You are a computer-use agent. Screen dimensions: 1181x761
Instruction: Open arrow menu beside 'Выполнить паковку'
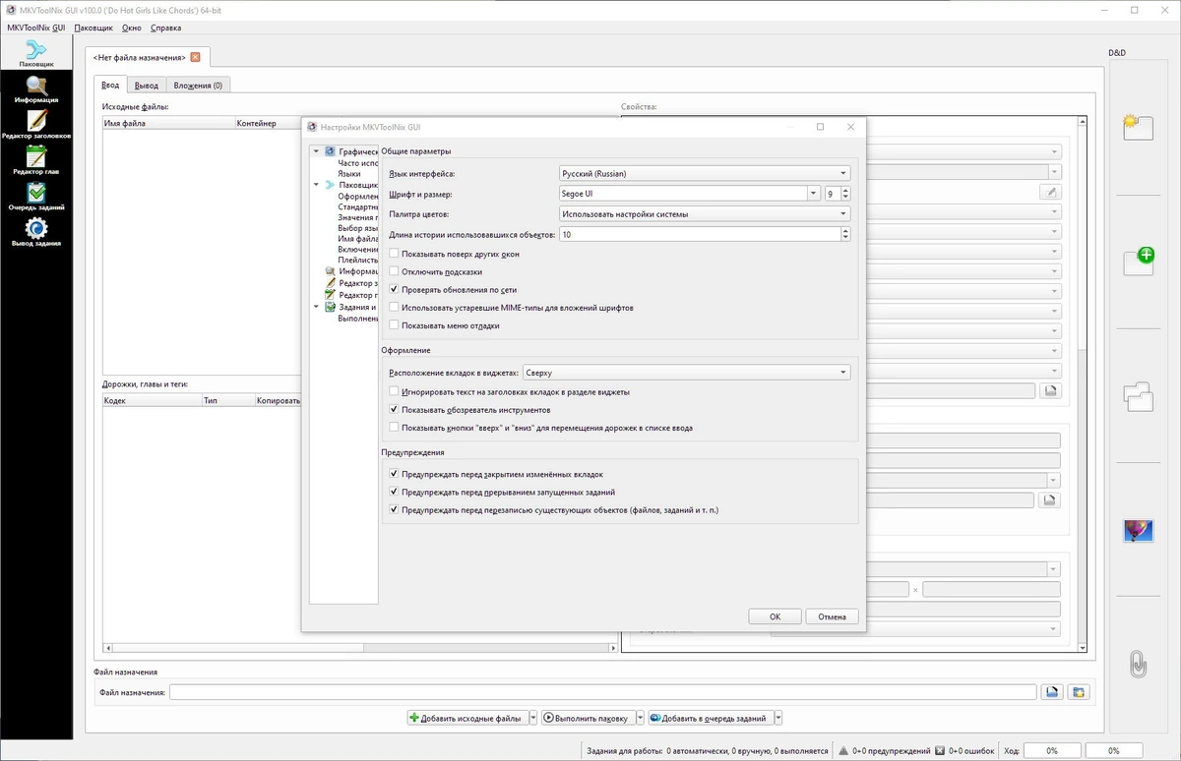click(x=640, y=719)
